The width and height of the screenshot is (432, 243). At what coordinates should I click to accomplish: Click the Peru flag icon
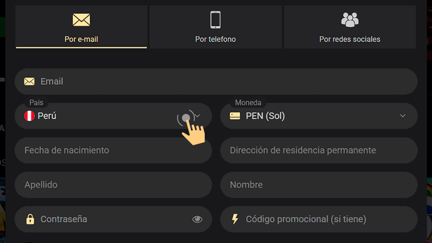pyautogui.click(x=30, y=116)
